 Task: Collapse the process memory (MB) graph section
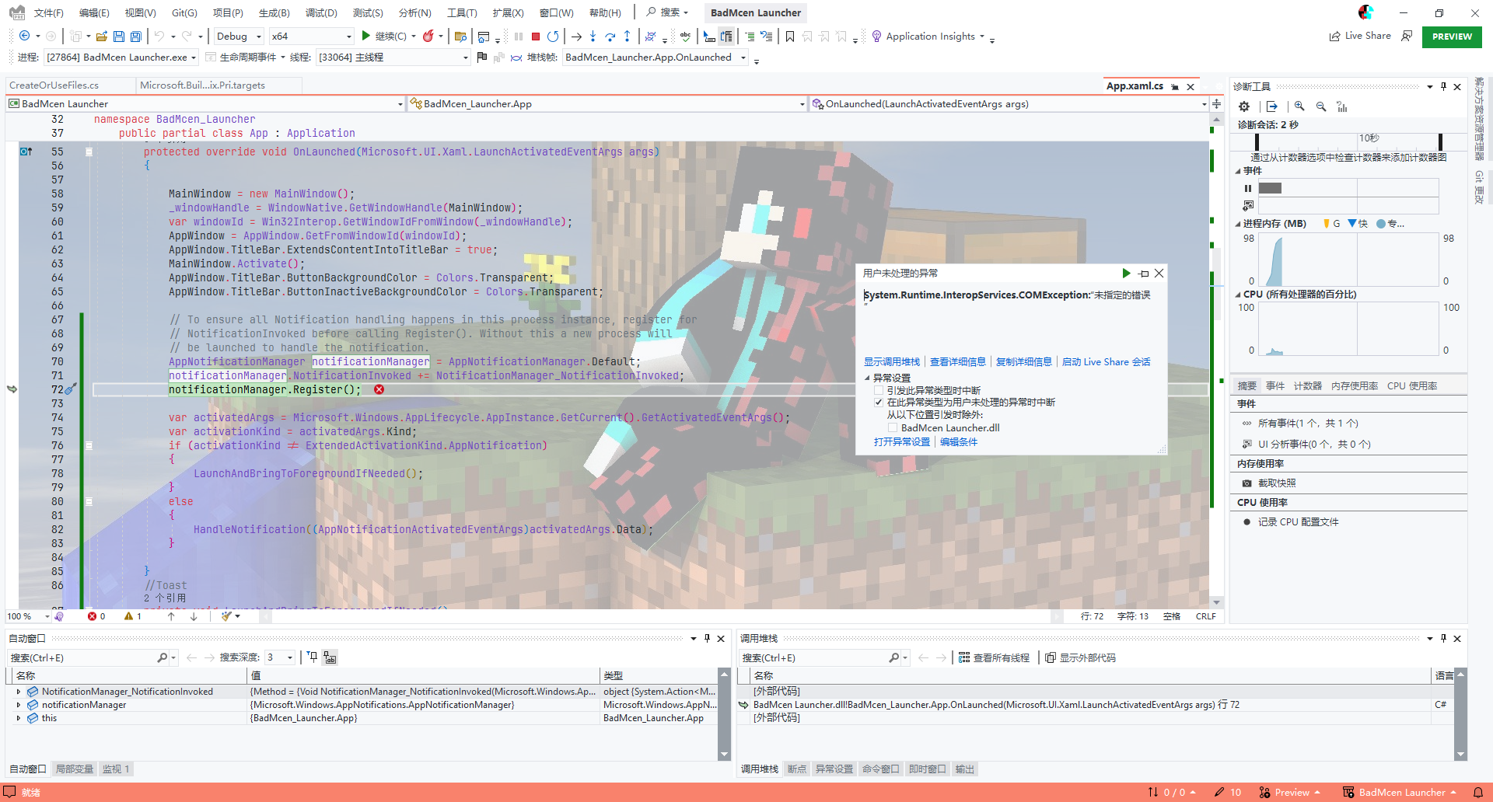tap(1238, 224)
